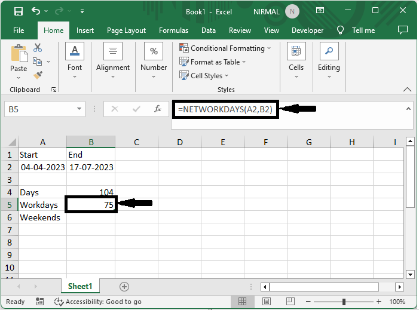Click the formula bar NETWORKDAYS formula

(x=225, y=109)
